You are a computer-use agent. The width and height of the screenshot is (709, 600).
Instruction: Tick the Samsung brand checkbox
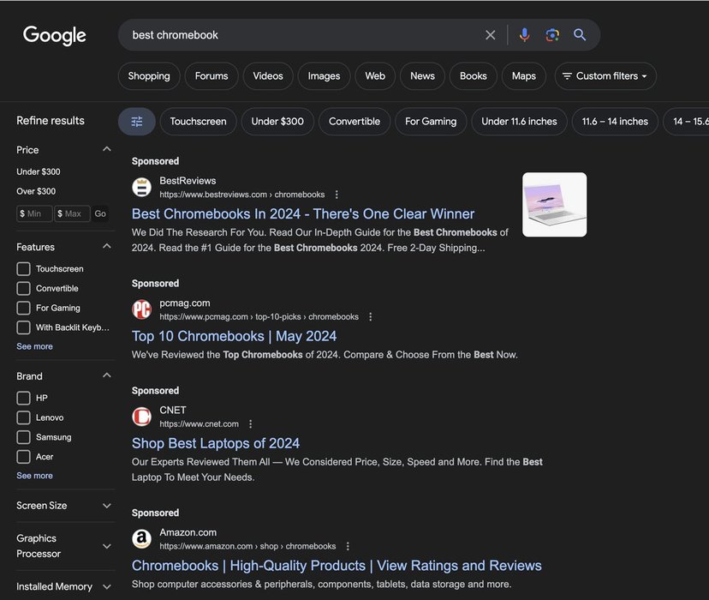24,438
